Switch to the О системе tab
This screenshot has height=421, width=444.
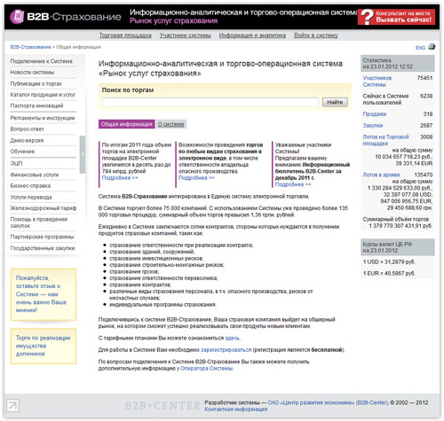170,124
